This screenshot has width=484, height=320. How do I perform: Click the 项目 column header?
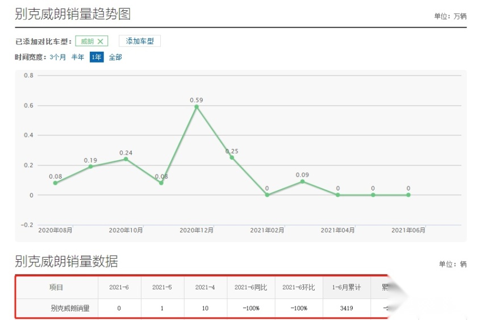[x=56, y=287]
